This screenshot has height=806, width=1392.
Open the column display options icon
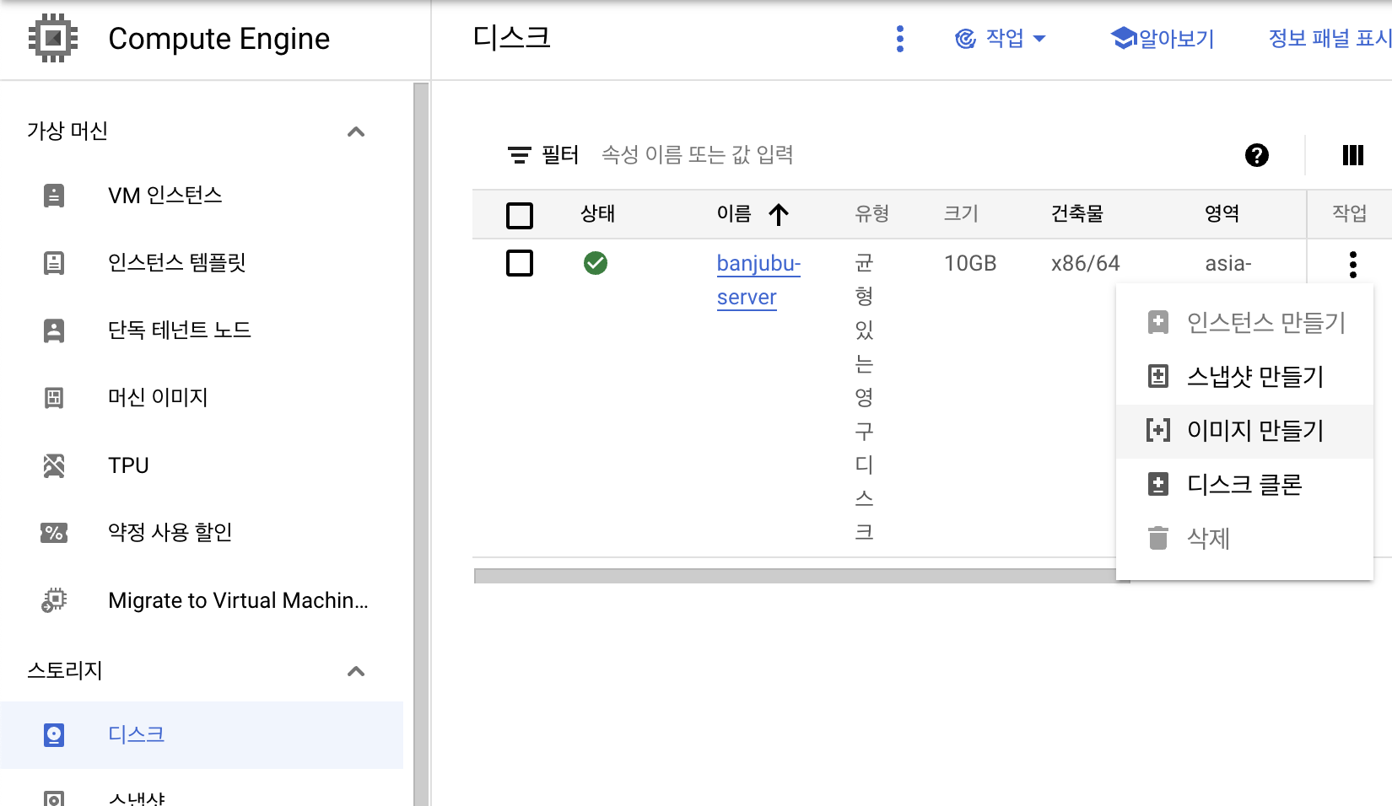pyautogui.click(x=1353, y=155)
